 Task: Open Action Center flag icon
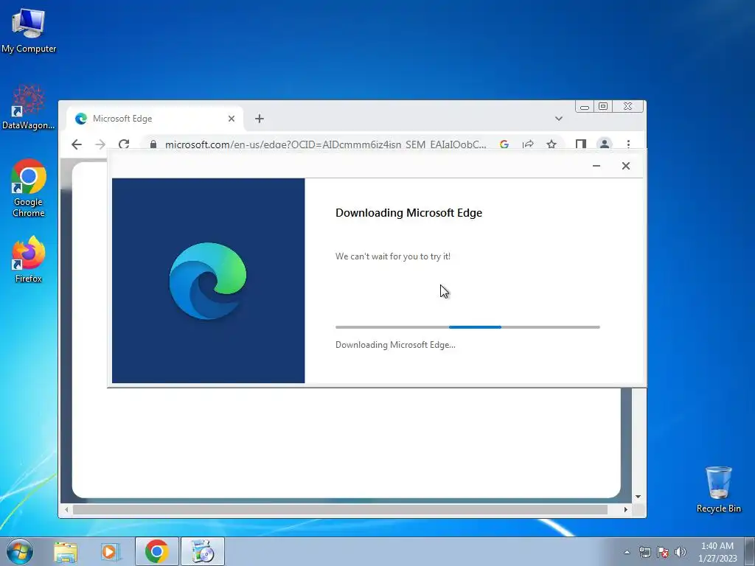click(x=663, y=552)
